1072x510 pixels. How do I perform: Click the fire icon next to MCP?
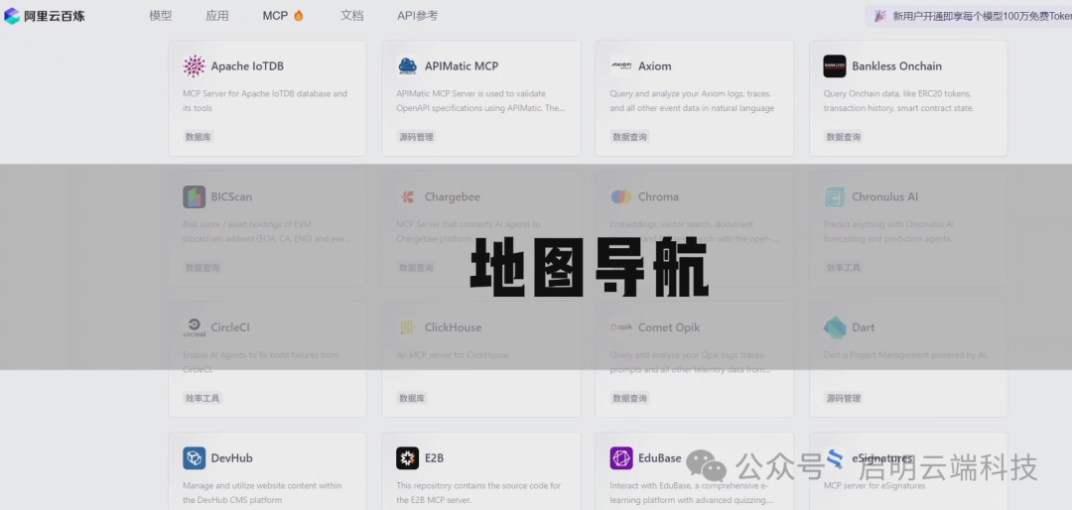point(298,15)
